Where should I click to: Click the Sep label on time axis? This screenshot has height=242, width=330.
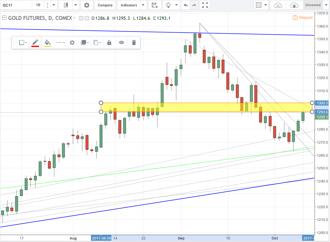[181, 238]
